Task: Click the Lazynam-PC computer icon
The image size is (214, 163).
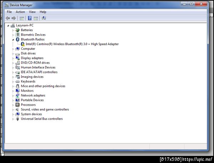Action: click(12, 25)
